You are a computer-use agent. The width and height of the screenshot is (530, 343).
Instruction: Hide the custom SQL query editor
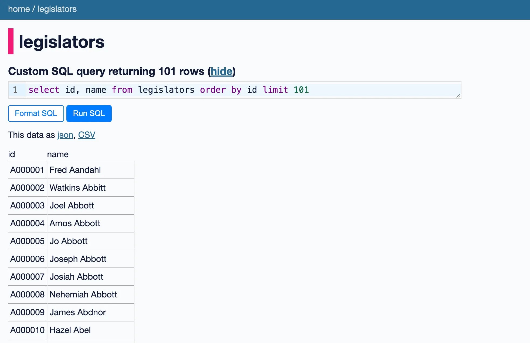pos(221,71)
